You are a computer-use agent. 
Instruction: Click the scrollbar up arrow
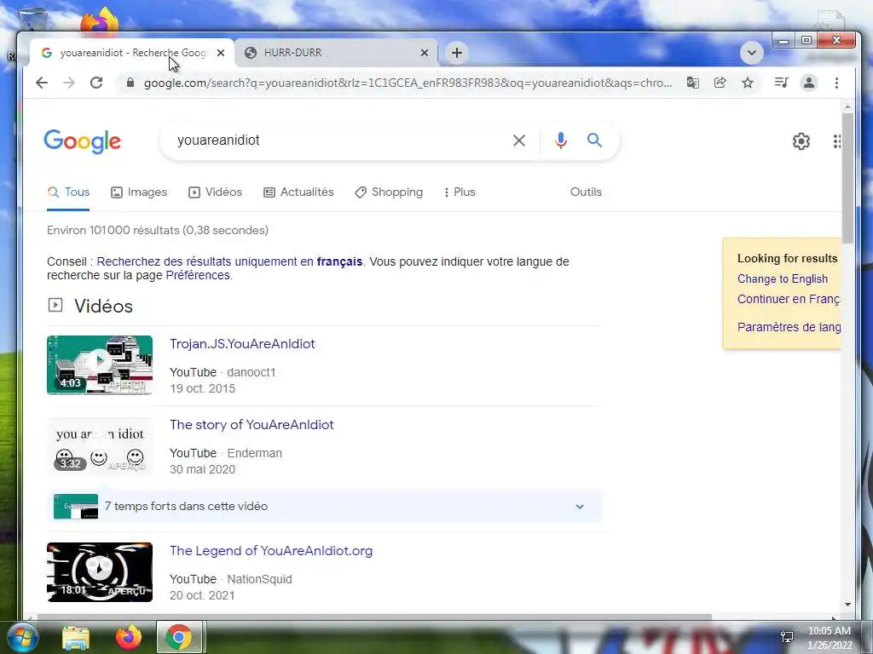847,106
